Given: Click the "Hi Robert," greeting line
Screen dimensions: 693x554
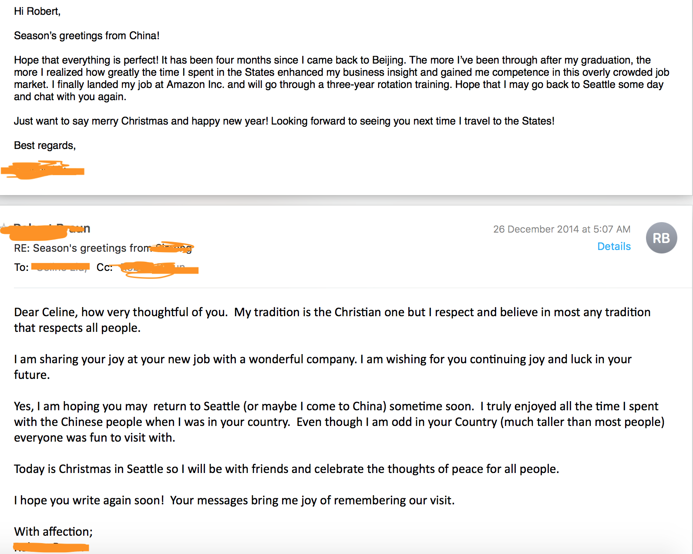Looking at the screenshot, I should 37,11.
